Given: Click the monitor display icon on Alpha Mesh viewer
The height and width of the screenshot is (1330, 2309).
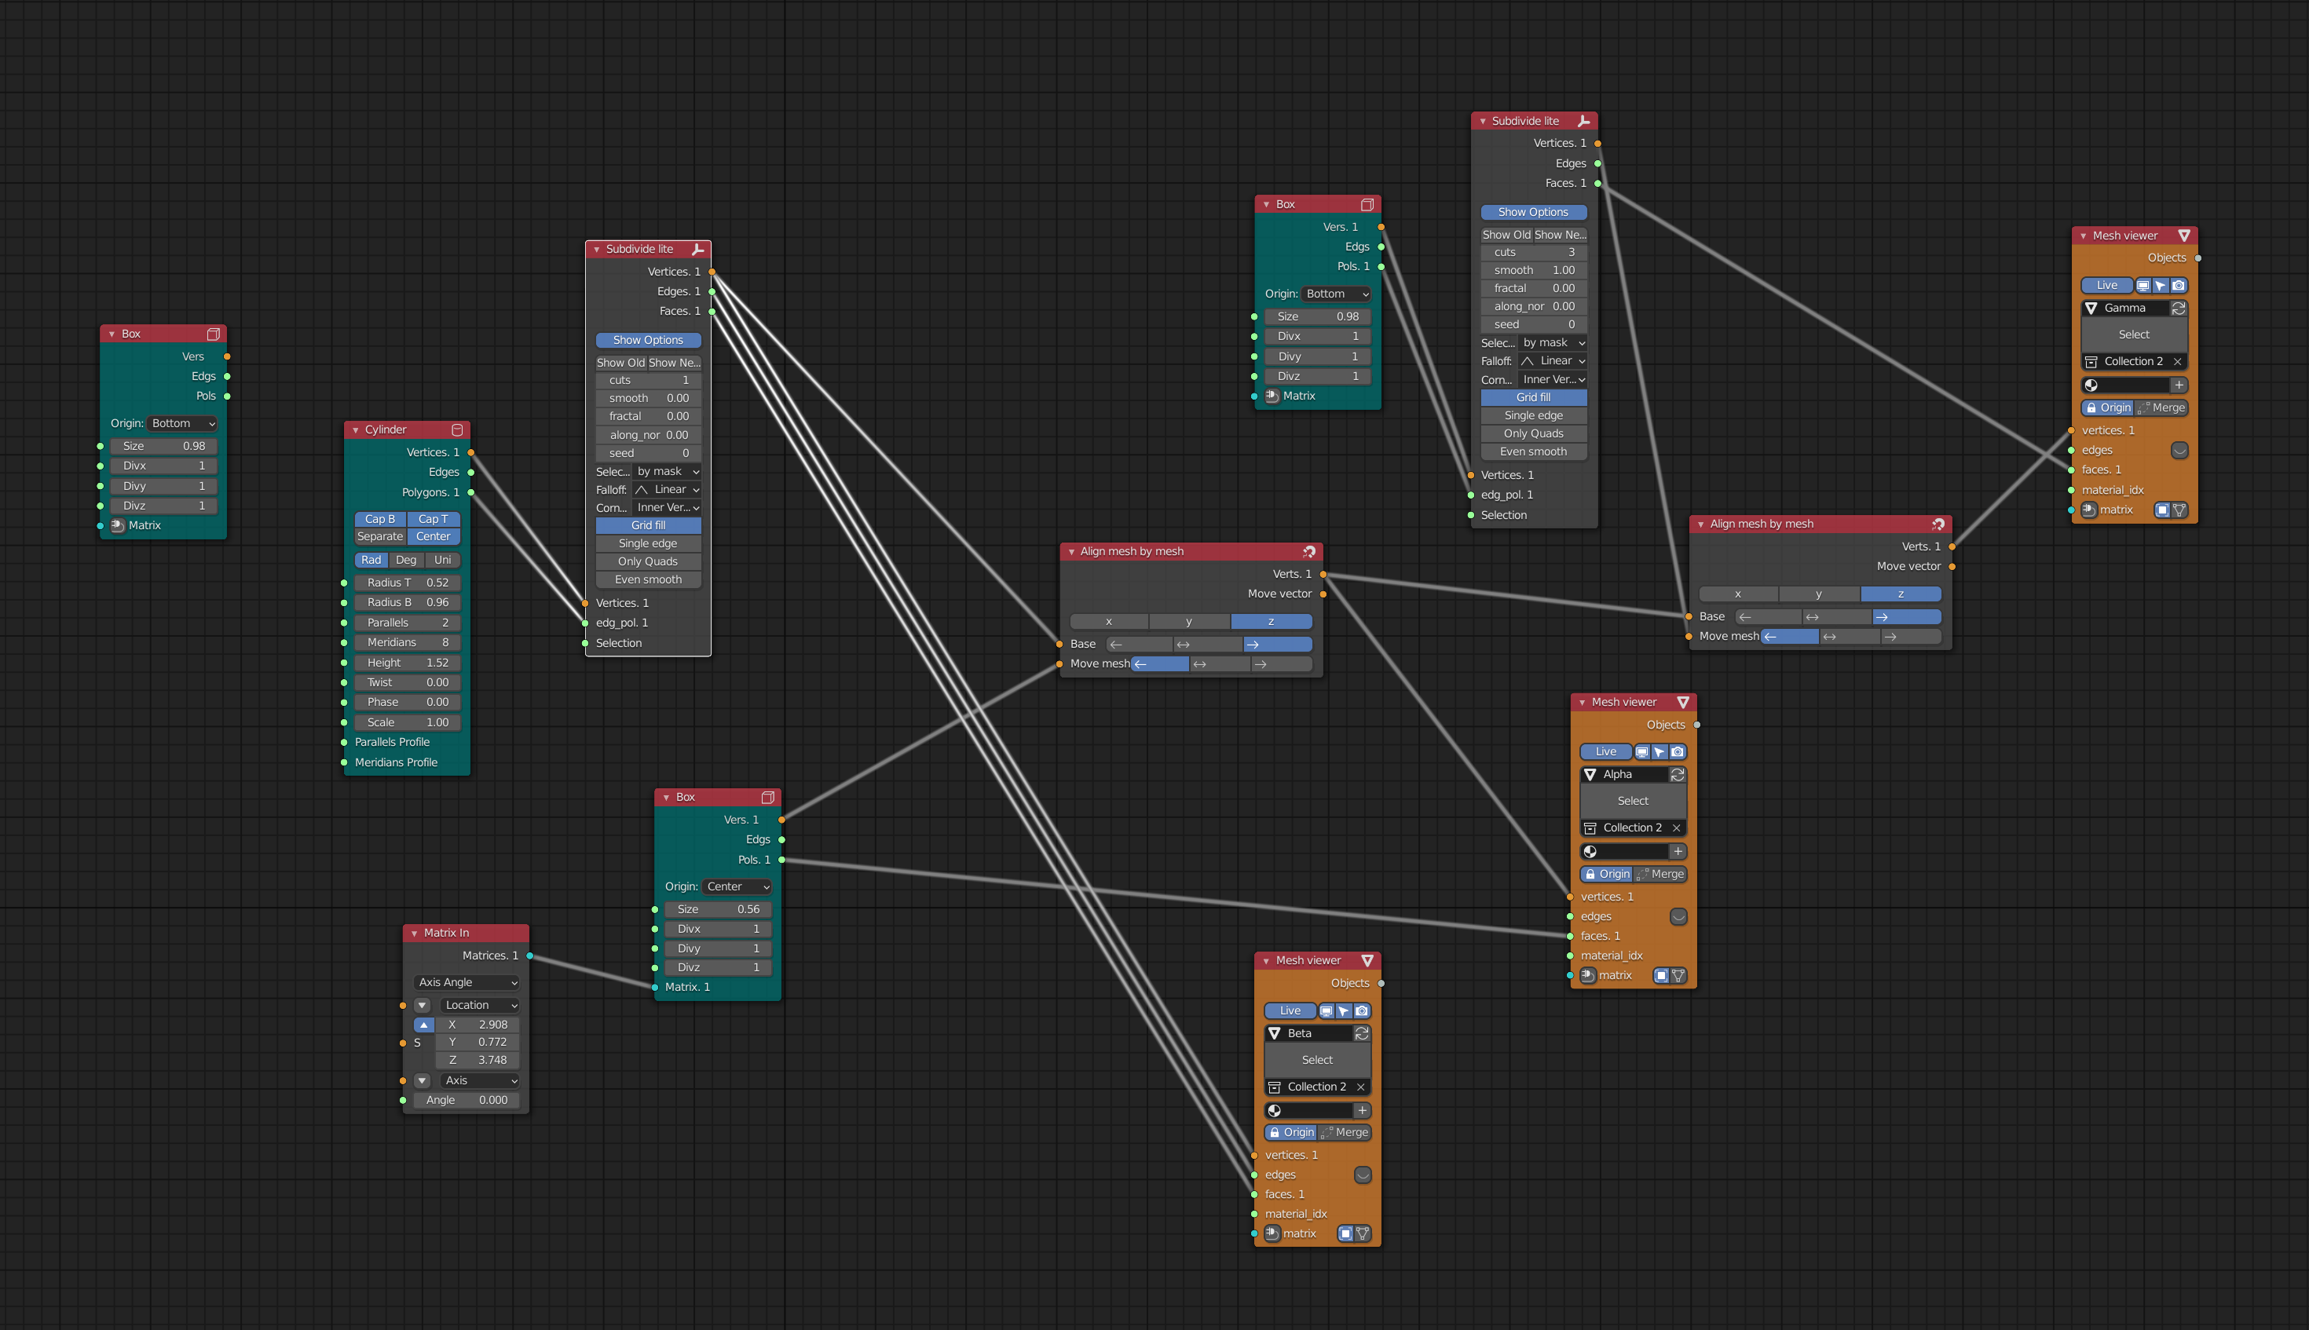Looking at the screenshot, I should (x=1643, y=751).
